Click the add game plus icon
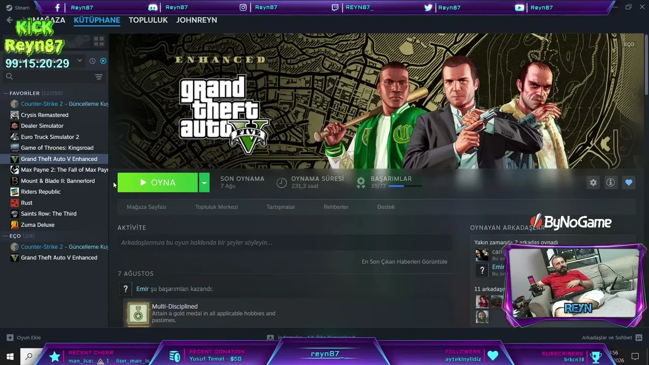Screen dimensions: 649x365 tap(10, 338)
